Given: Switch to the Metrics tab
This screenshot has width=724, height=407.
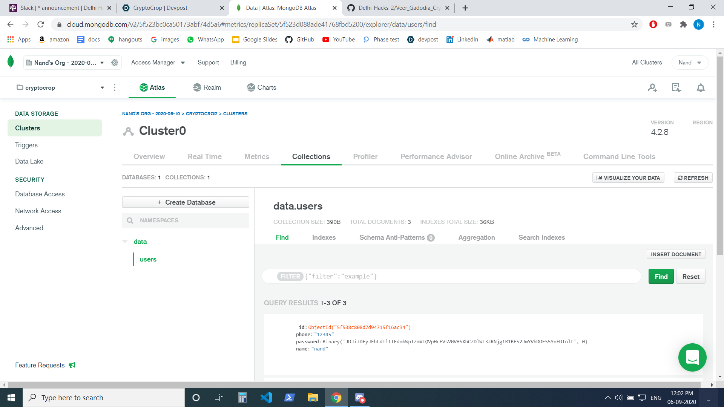Looking at the screenshot, I should (257, 156).
